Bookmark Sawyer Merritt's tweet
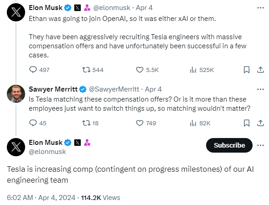 [247, 123]
